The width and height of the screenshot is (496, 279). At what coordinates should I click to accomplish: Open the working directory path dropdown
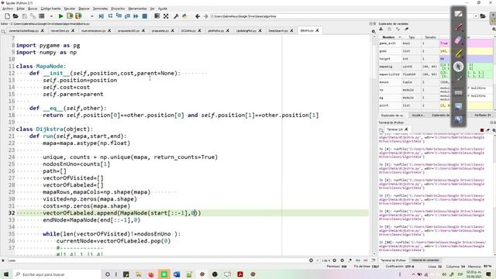(x=475, y=16)
